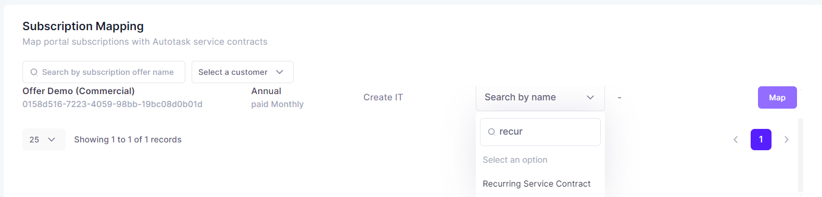Viewport: 822px width, 197px height.
Task: Click the vertical scrollbar on the right
Action: point(801,155)
